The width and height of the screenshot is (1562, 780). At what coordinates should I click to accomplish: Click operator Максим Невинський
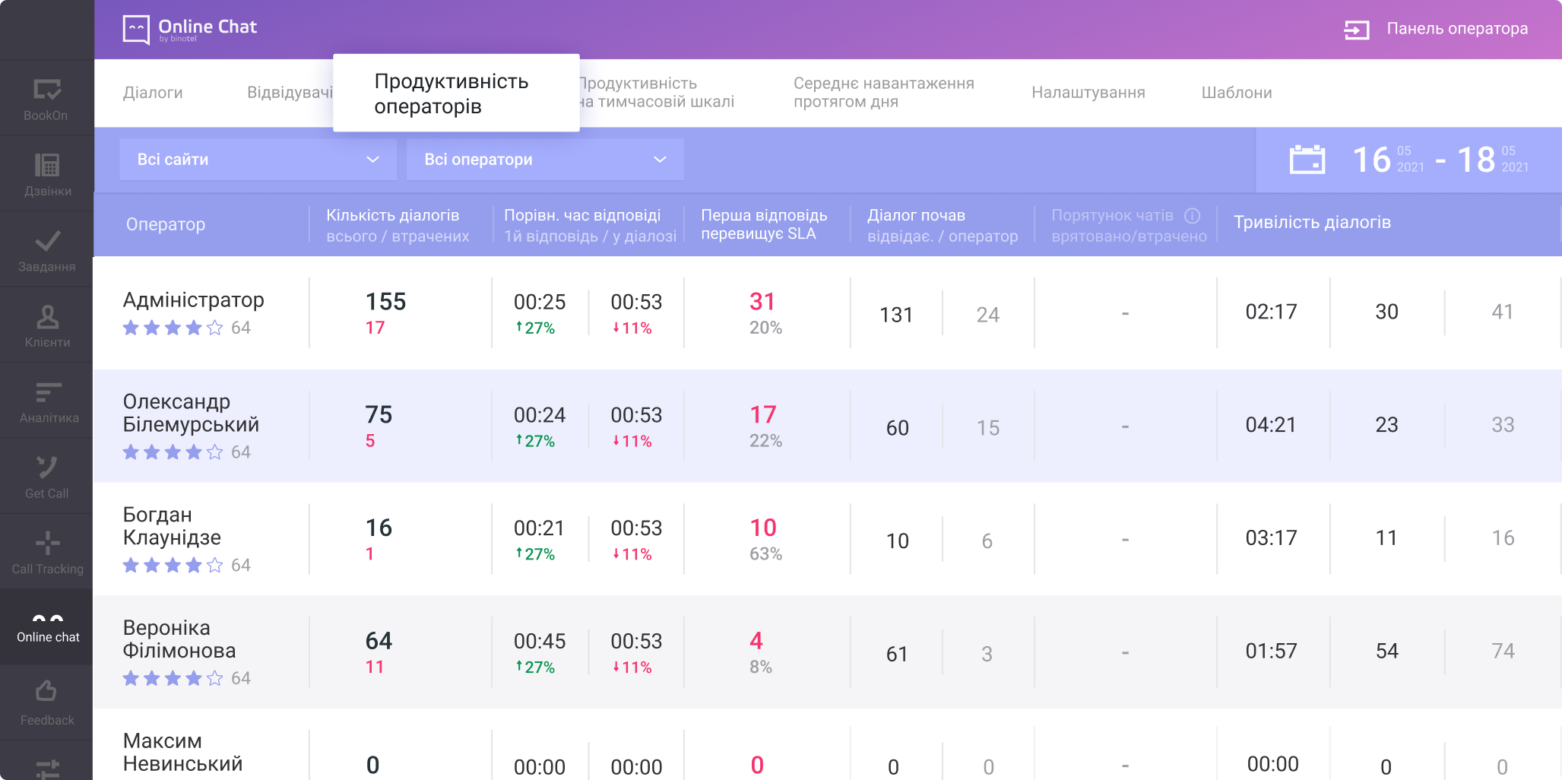182,752
